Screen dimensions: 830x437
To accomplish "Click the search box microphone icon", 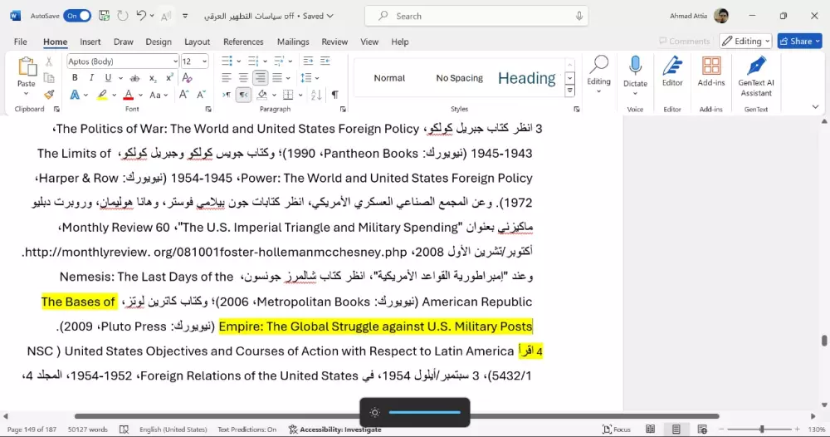I will pos(579,16).
